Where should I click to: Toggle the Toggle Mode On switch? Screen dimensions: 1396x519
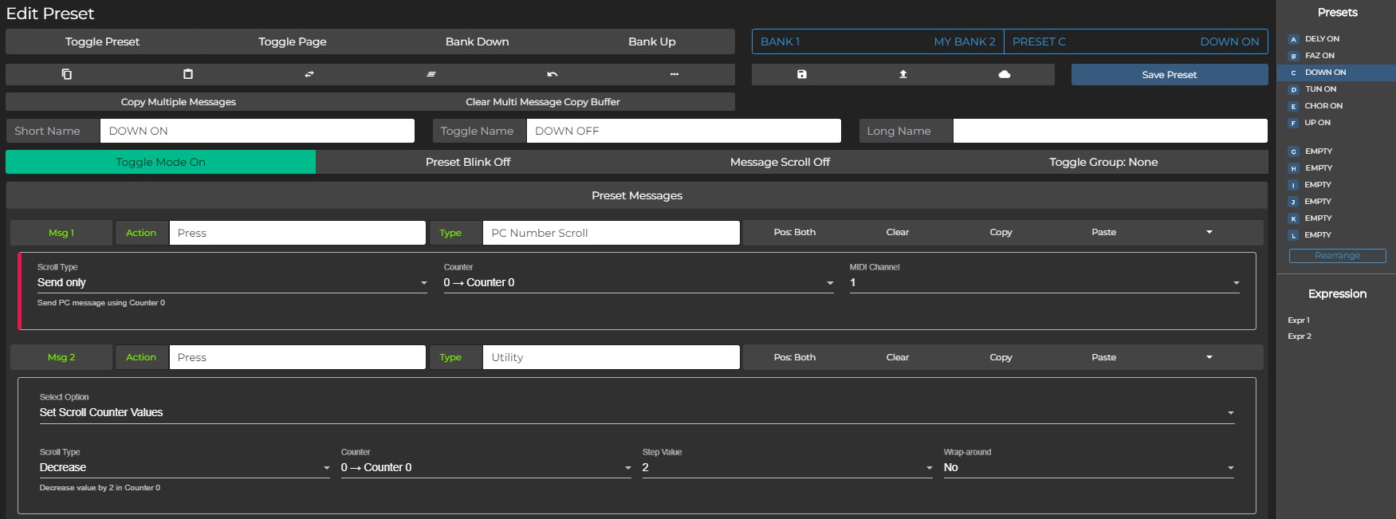click(160, 162)
